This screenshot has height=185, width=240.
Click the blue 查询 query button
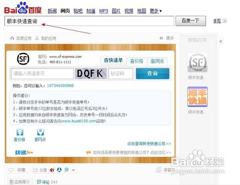point(153,73)
